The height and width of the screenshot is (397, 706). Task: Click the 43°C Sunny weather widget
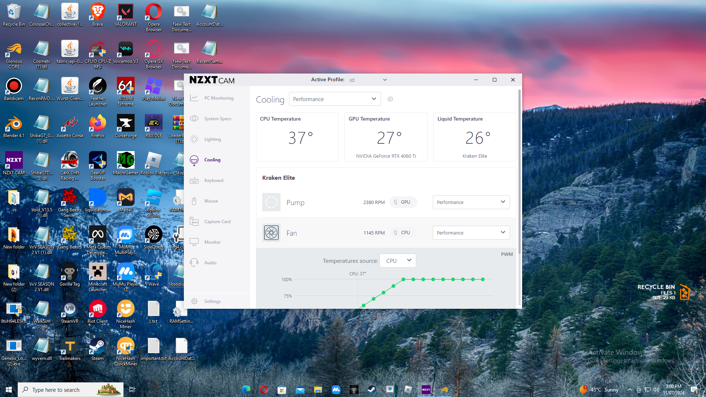coord(599,390)
